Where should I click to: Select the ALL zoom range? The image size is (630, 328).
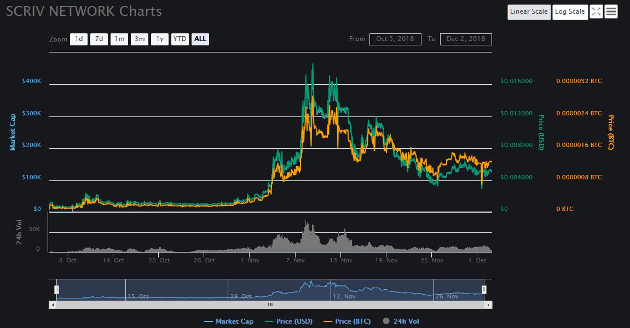pos(200,39)
